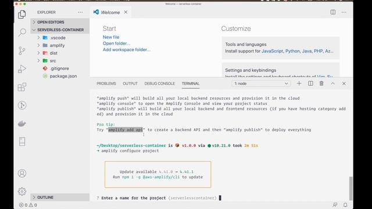Screen dimensions: 372x209
Task: Switch to the OUTPUT panel tab
Action: pyautogui.click(x=130, y=84)
